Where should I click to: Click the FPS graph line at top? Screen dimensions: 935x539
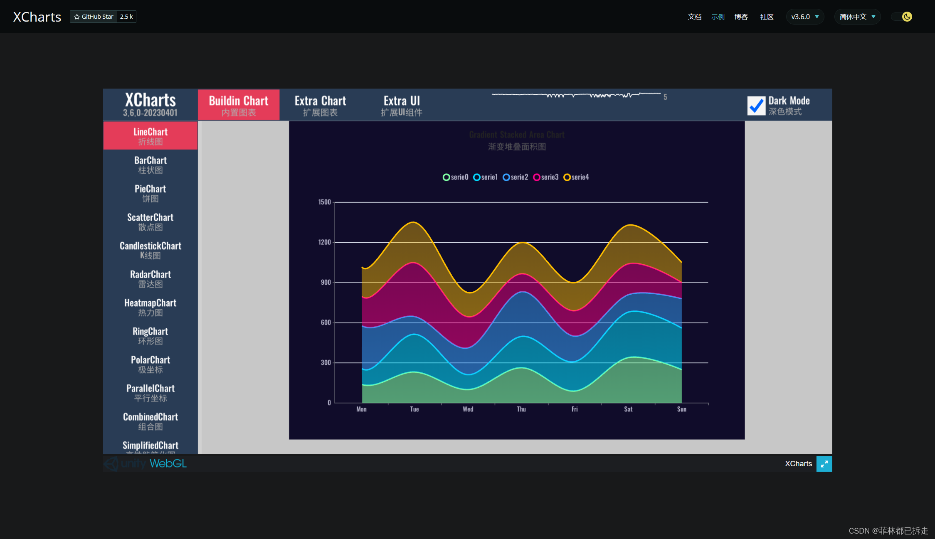[x=576, y=95]
